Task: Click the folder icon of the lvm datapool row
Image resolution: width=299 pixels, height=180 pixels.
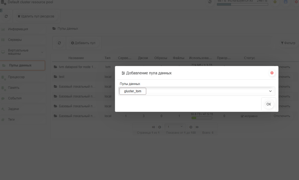Action: [55, 67]
